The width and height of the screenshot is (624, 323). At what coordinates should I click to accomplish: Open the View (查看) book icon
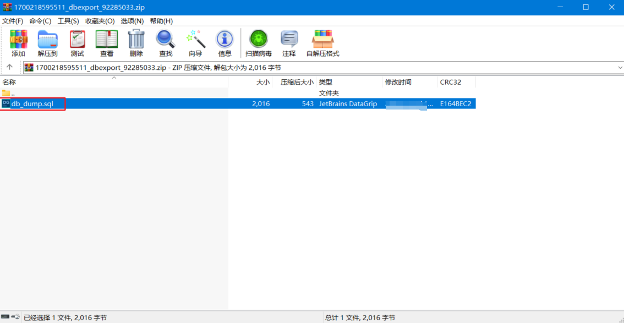[x=107, y=39]
